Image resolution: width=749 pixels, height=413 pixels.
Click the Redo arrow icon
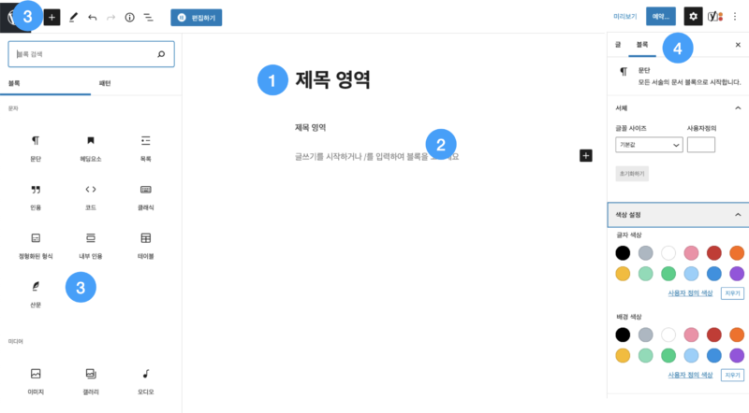click(x=110, y=18)
